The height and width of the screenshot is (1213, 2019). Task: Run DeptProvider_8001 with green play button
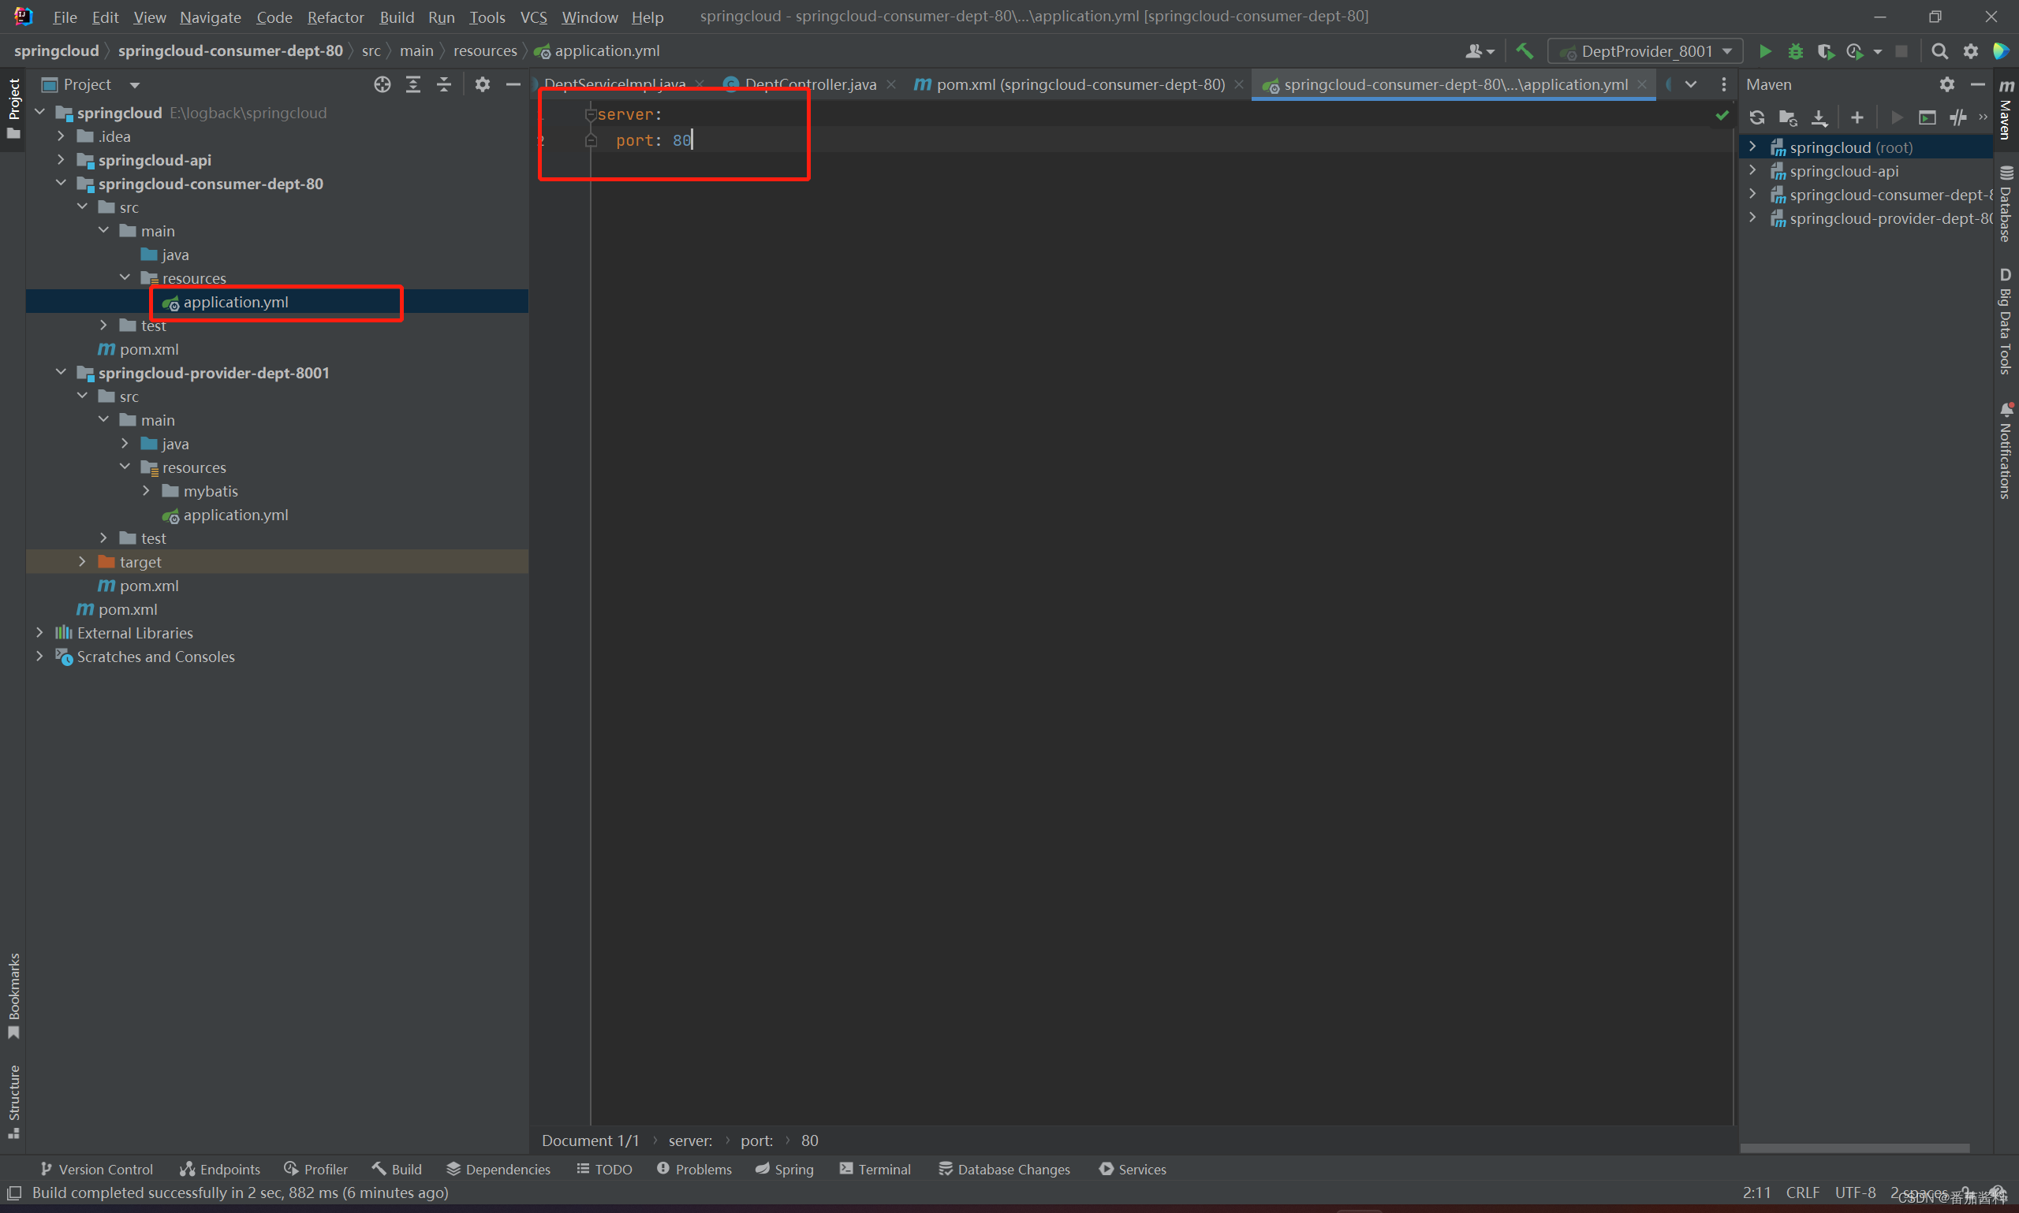pos(1765,51)
